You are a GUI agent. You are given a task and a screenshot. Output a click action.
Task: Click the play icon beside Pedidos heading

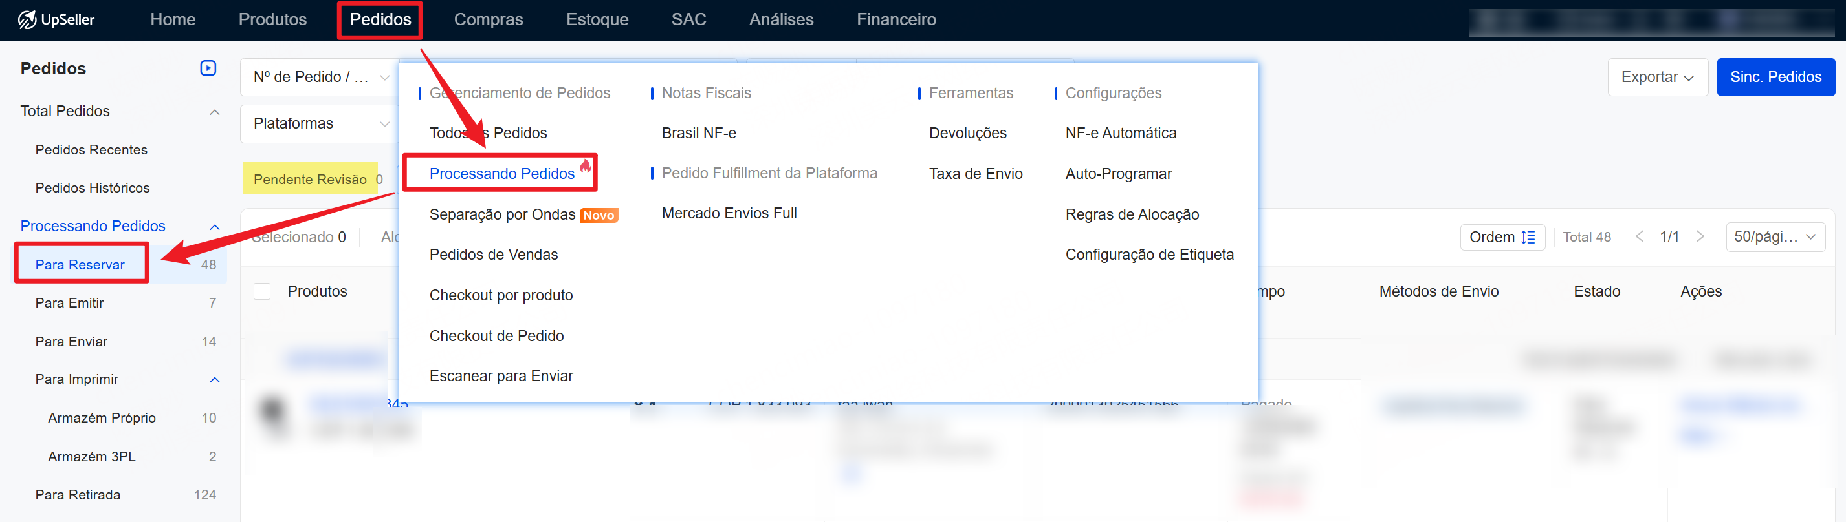coord(208,68)
